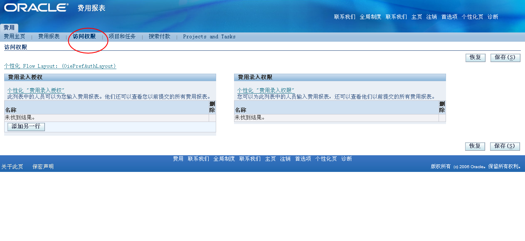Screen dimensions: 525x241
Task: Click the top 保存(S) button
Action: 505,57
